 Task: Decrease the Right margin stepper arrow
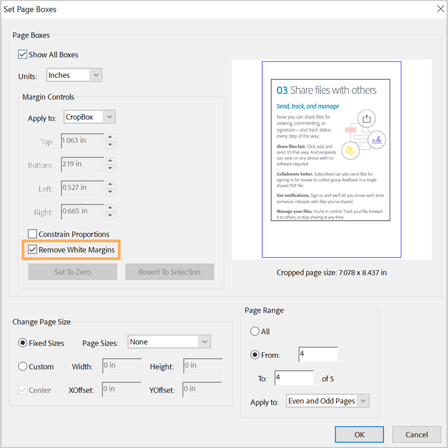[110, 216]
